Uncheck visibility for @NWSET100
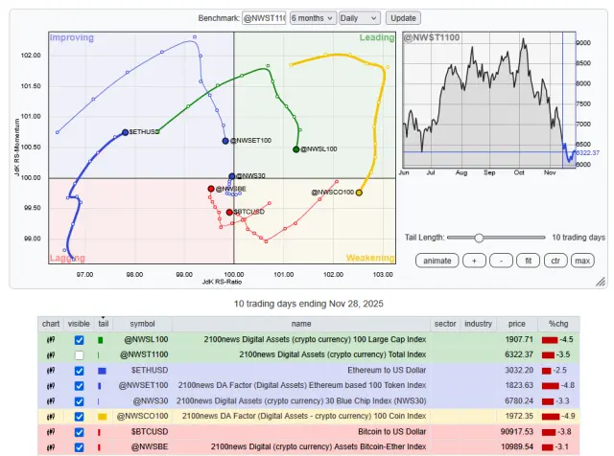The width and height of the screenshot is (614, 456). pos(79,386)
